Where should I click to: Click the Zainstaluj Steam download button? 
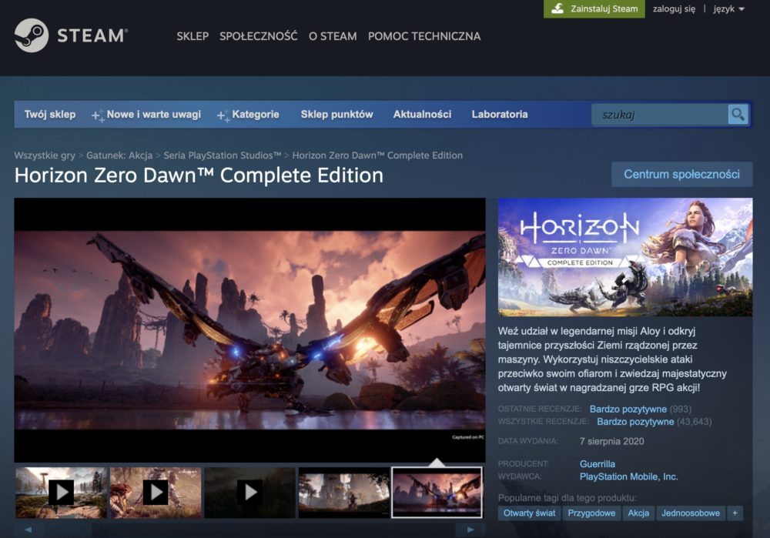pos(594,8)
